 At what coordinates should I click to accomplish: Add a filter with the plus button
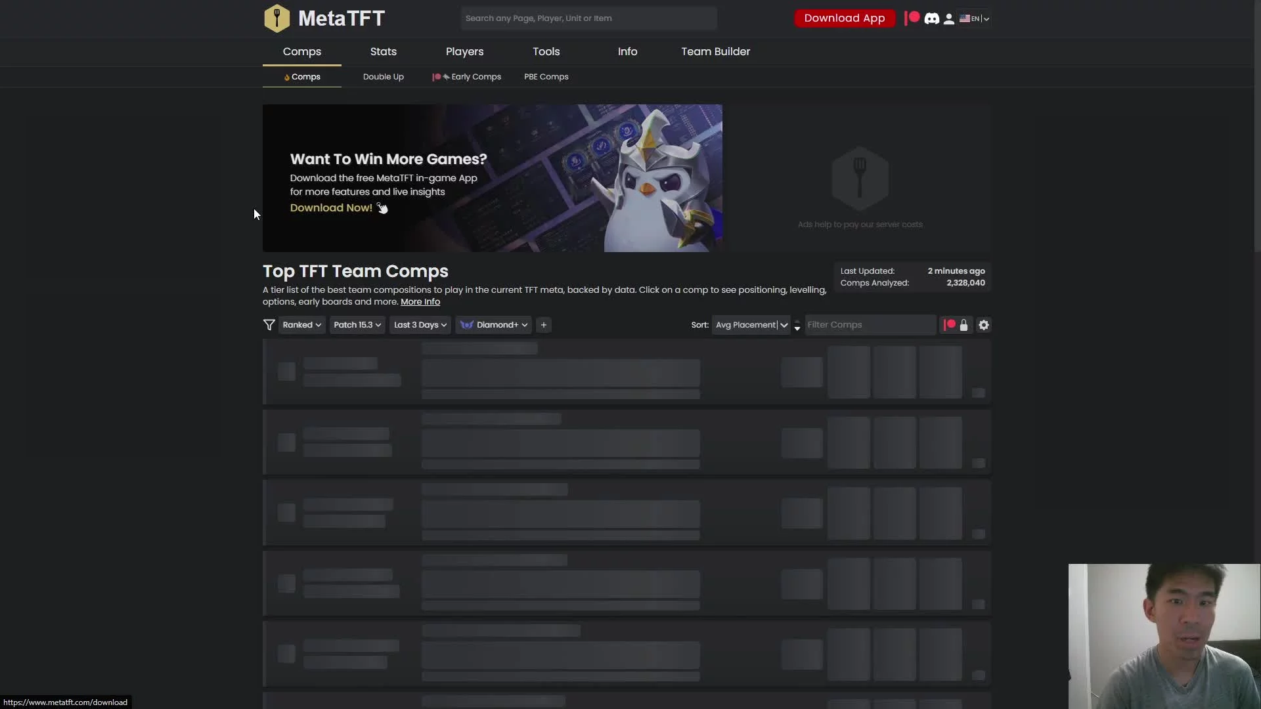(x=544, y=325)
